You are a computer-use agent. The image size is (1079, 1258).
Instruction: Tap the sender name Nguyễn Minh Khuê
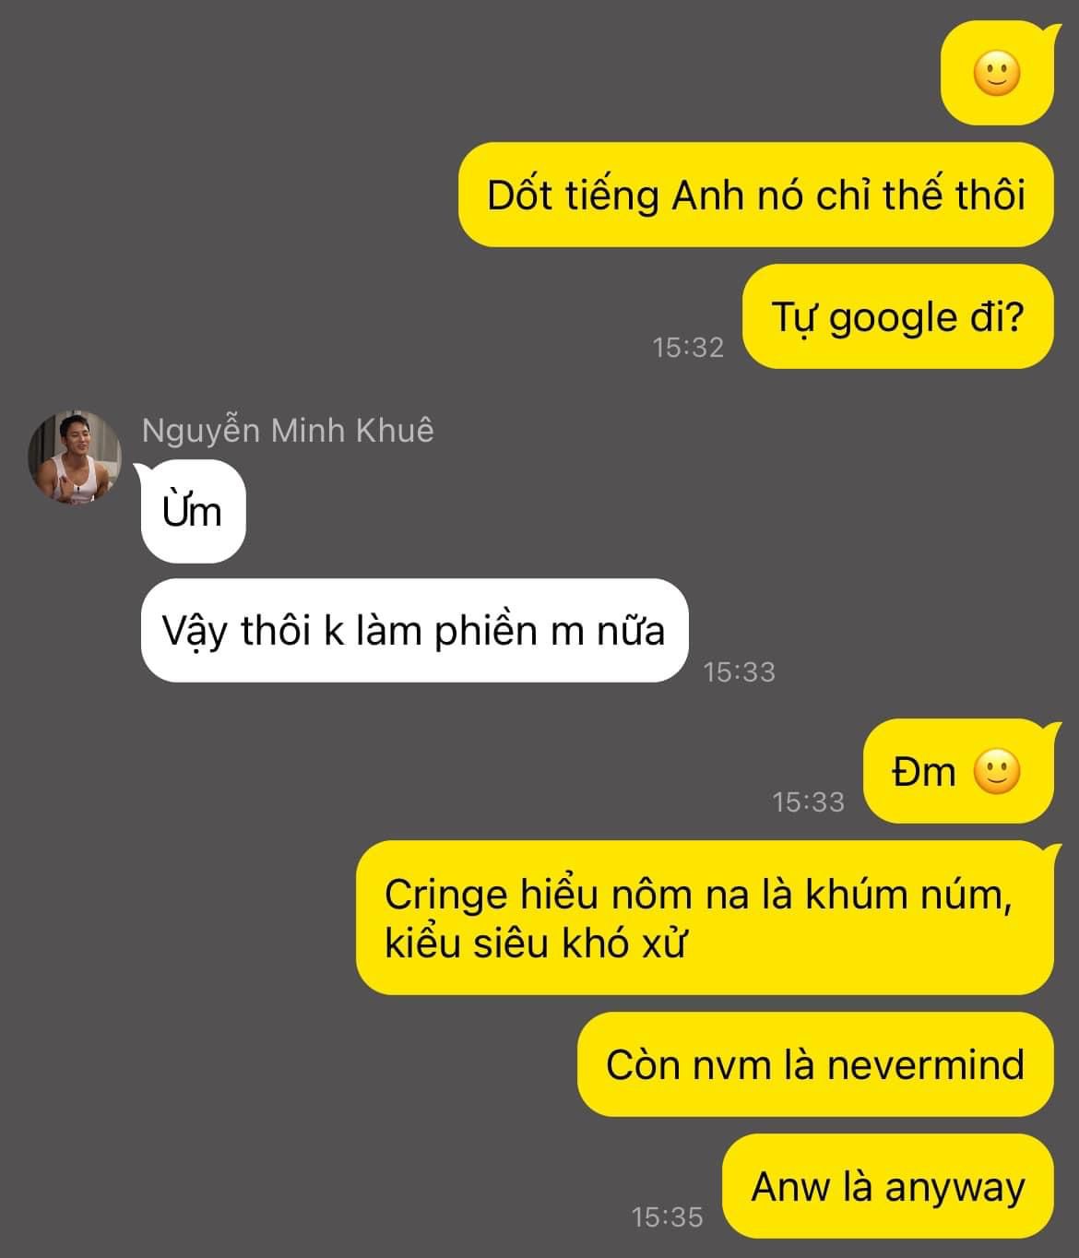[x=288, y=430]
